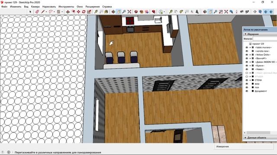Open the Инструменты menu
The height and width of the screenshot is (155, 277).
pos(66,6)
